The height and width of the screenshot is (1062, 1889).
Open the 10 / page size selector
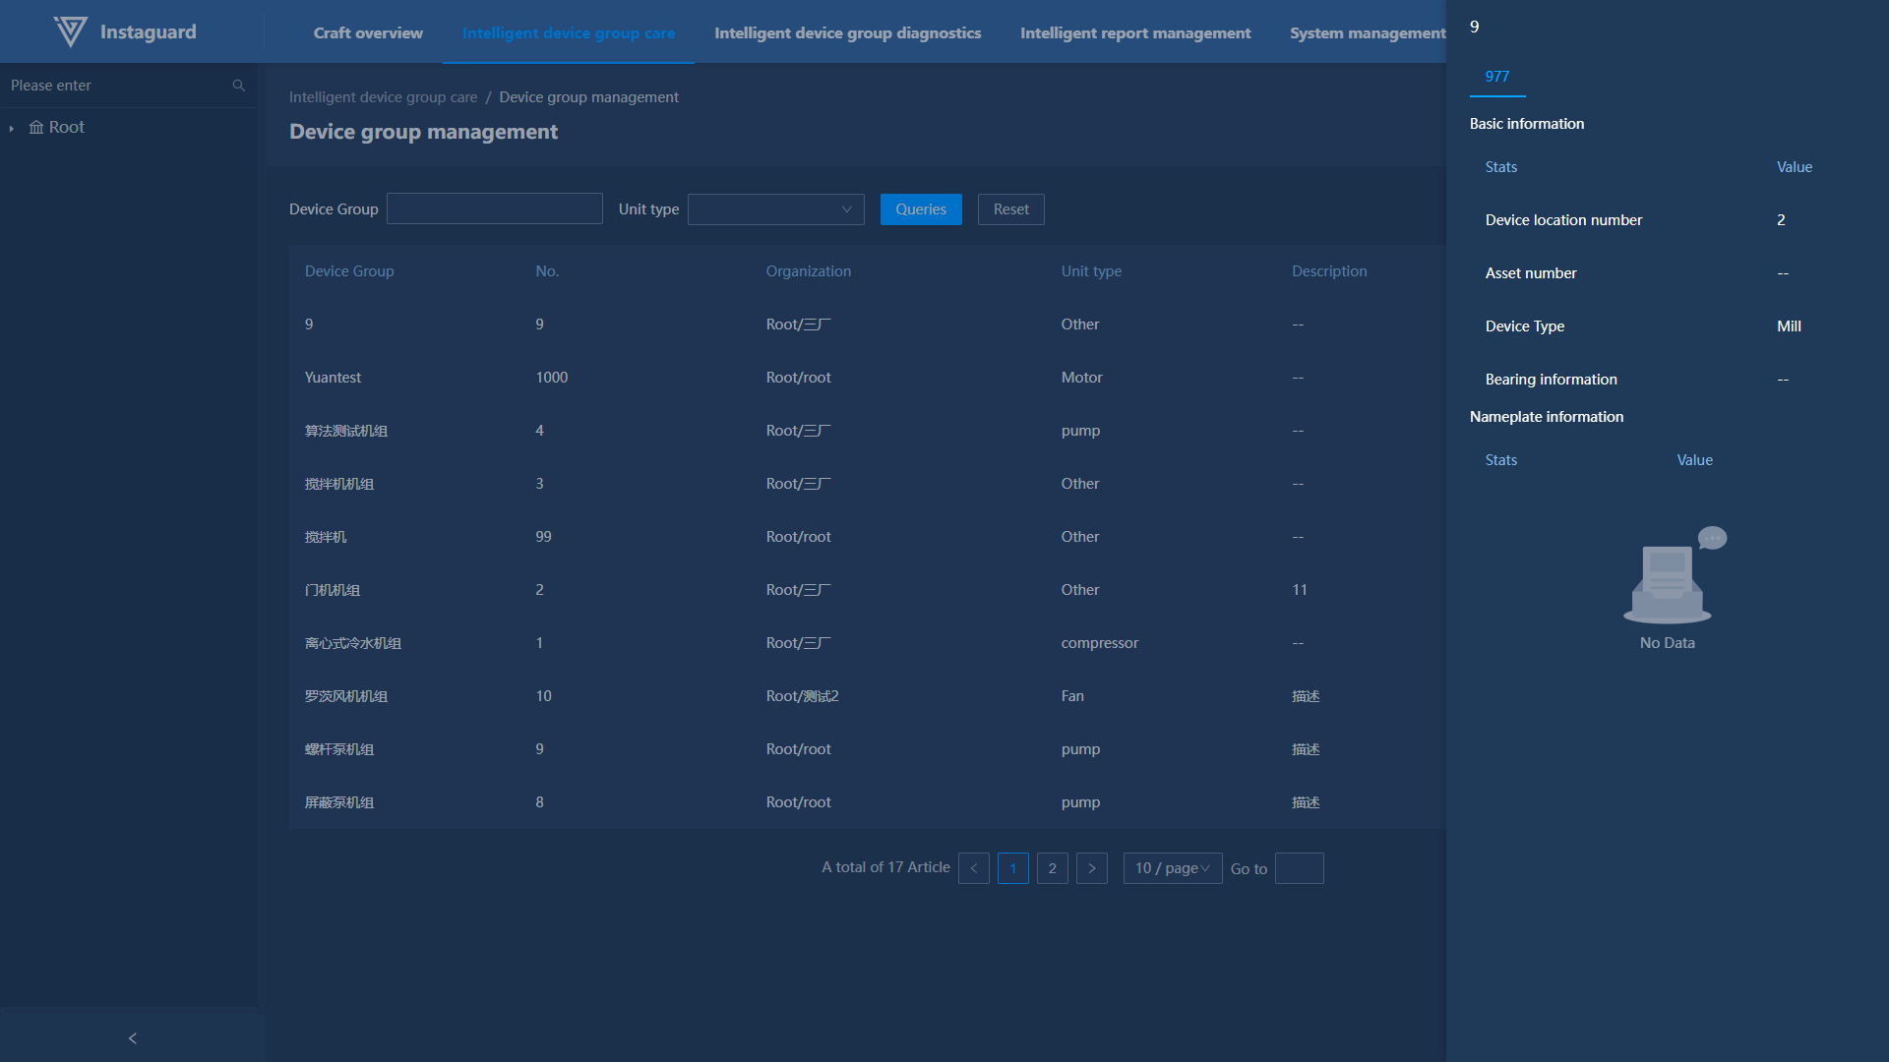click(1172, 868)
